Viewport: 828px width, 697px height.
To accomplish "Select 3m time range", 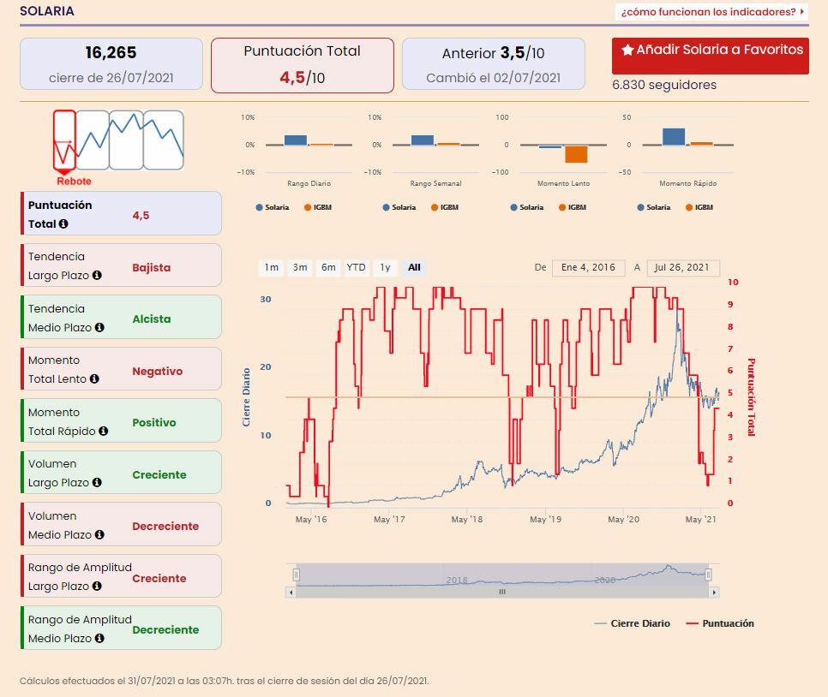I will (300, 267).
